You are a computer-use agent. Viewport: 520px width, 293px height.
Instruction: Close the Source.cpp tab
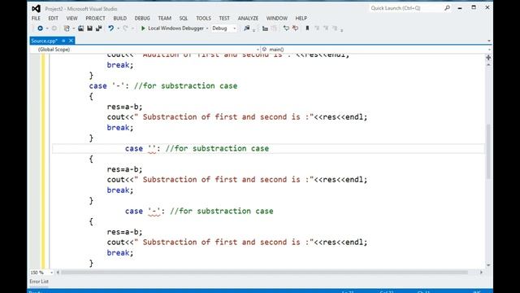tap(71, 41)
